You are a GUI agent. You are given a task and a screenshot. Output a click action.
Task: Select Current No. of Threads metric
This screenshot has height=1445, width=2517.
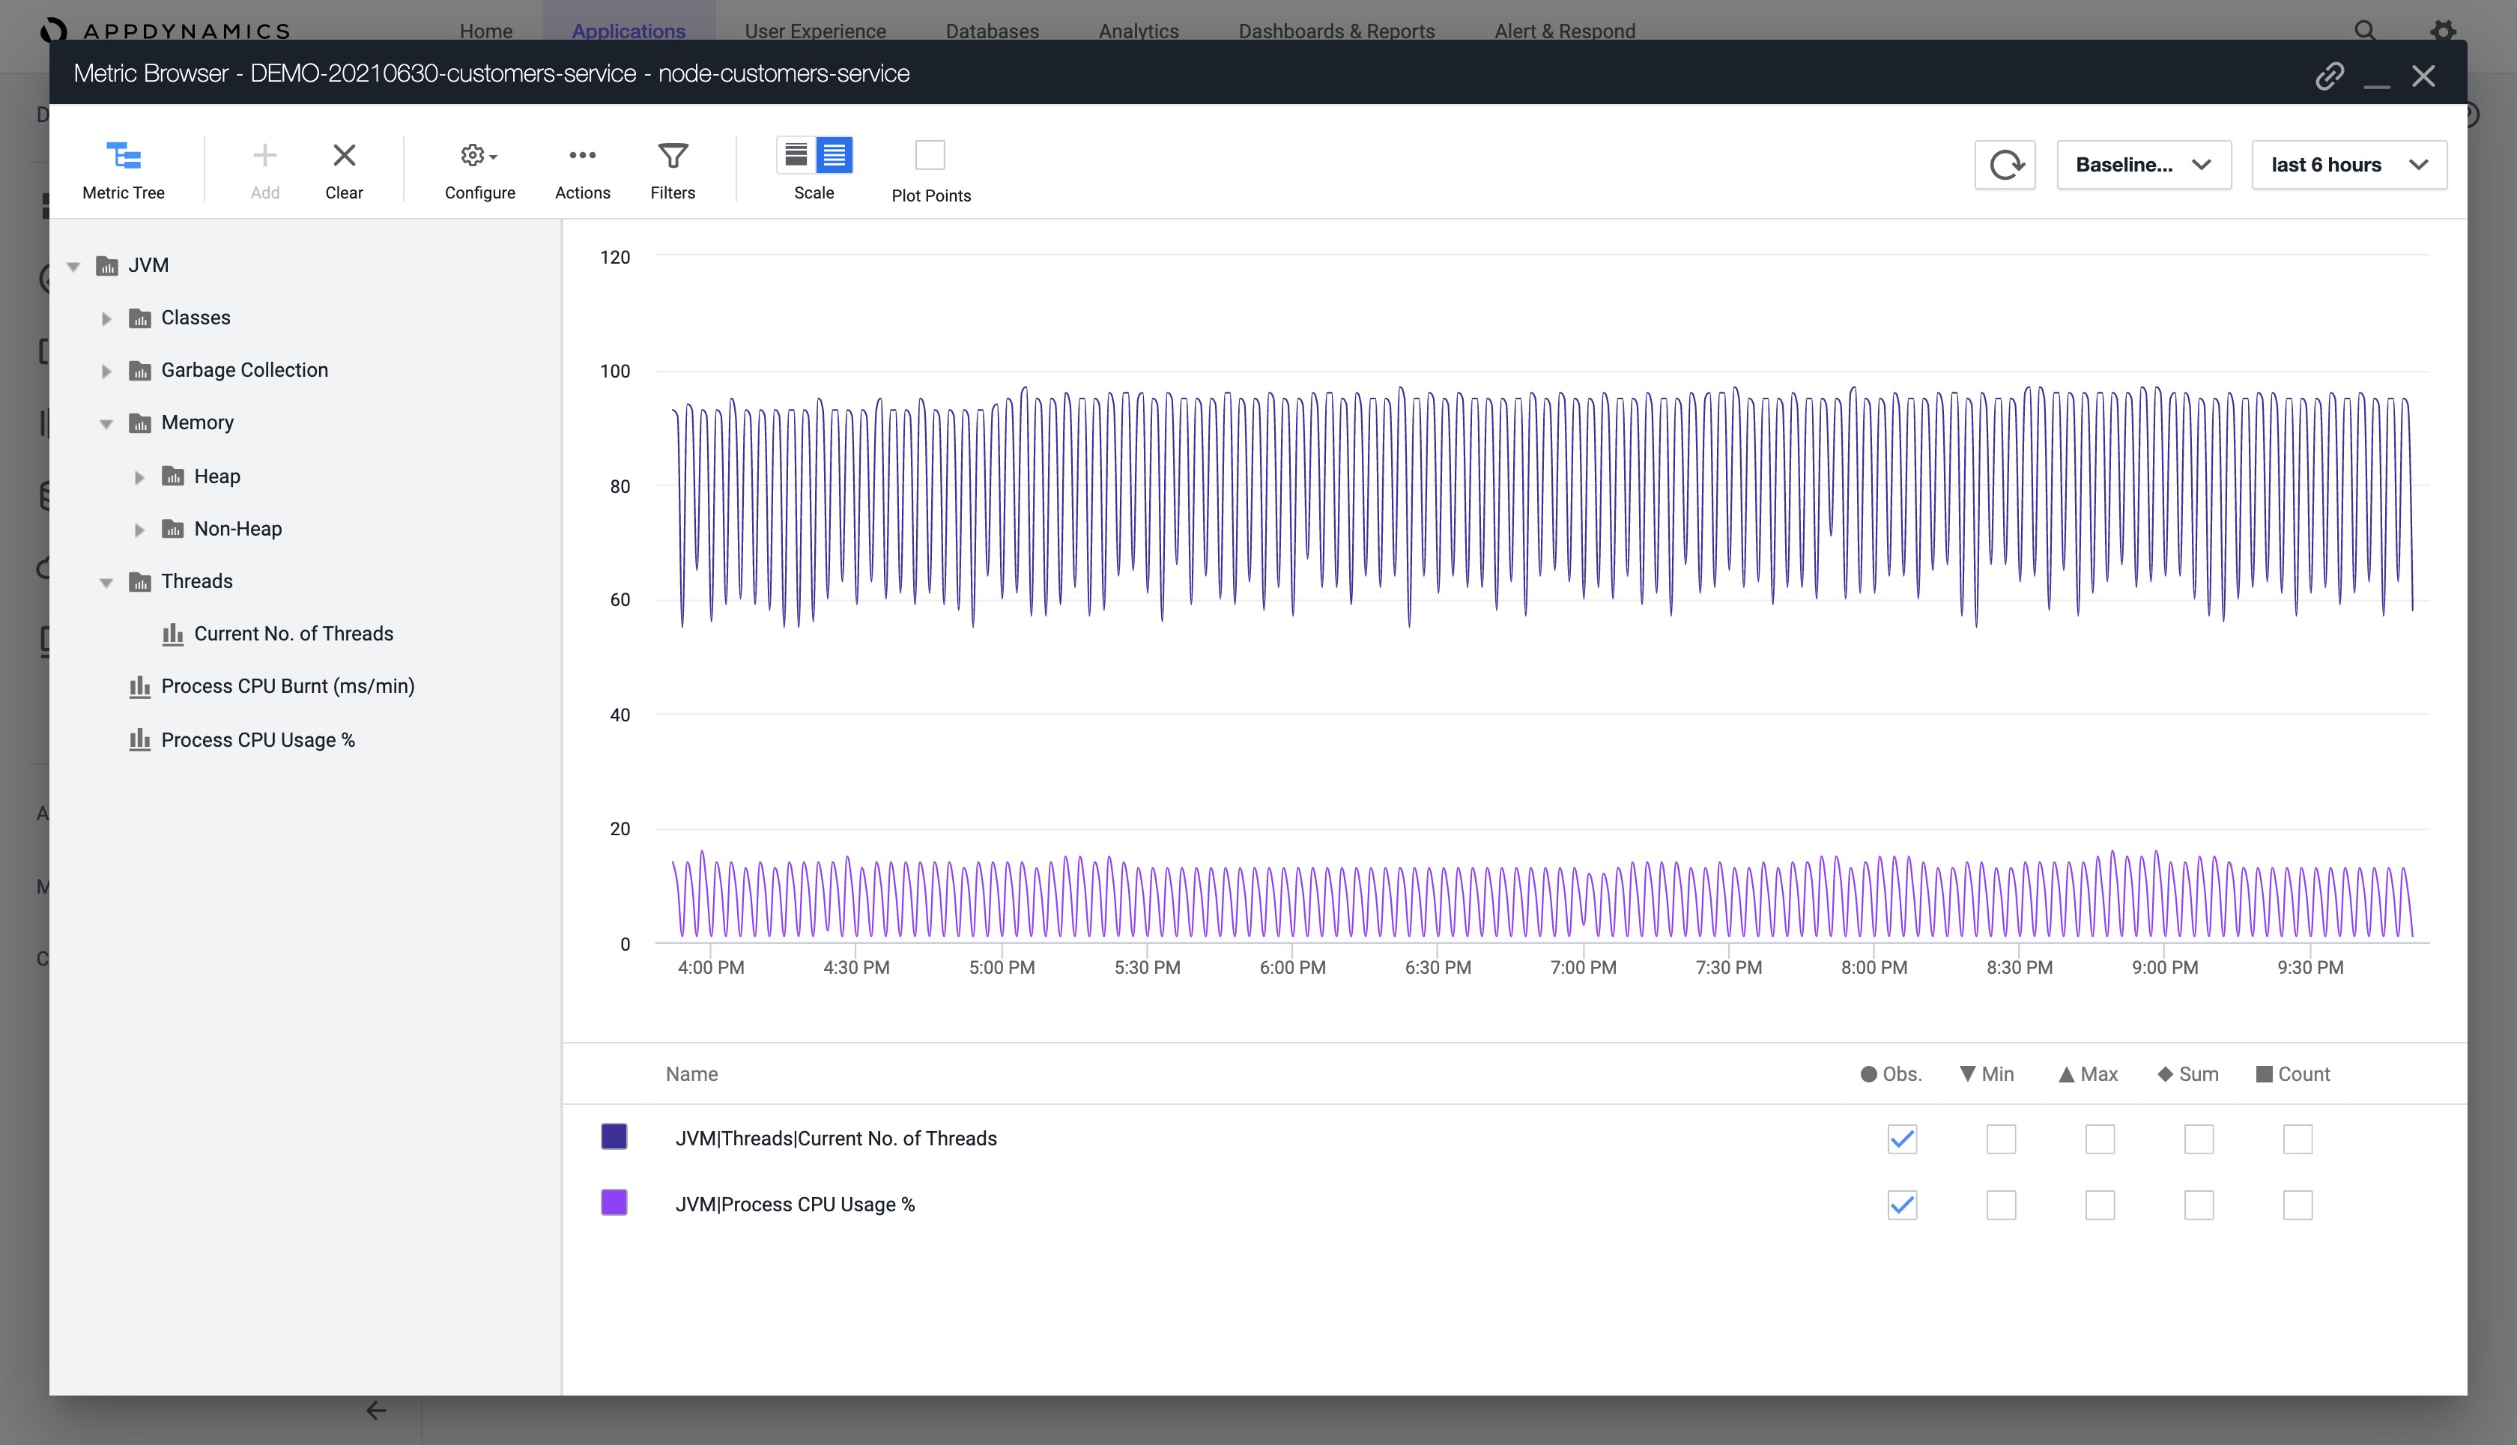point(293,634)
